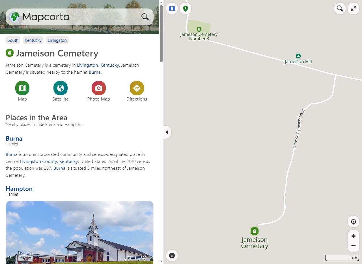Click the side panel vertical scrollbar
362x264 pixels.
click(161, 34)
